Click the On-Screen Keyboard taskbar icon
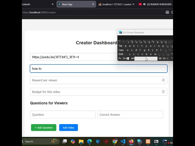195x146 pixels. 140,141
